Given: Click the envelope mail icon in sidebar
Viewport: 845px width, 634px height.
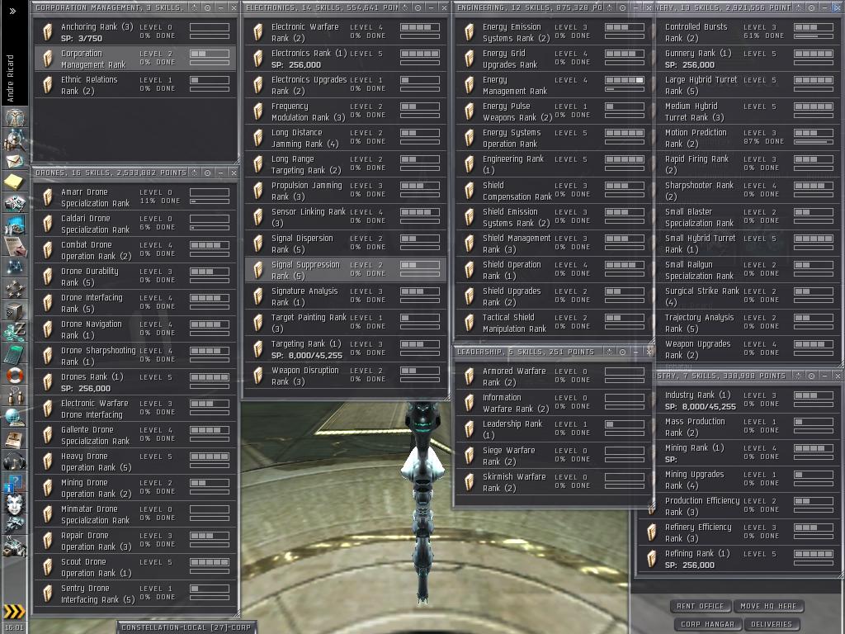Looking at the screenshot, I should pyautogui.click(x=14, y=160).
